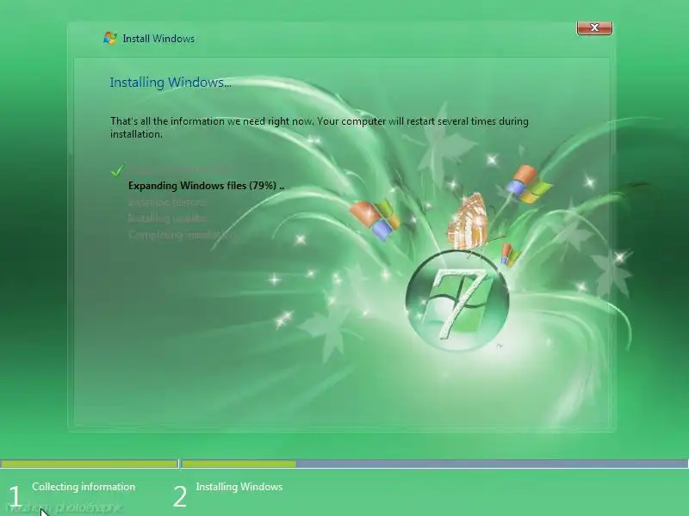Viewport: 689px width, 516px height.
Task: Click the "Install Windows" title text
Action: [158, 39]
